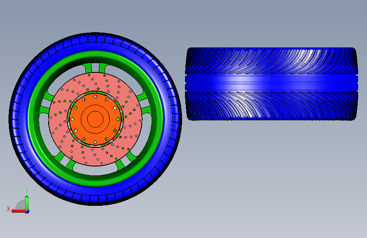Screen dimensions: 367x238
Task: Select the orange wheel hub center
Action: [95, 119]
